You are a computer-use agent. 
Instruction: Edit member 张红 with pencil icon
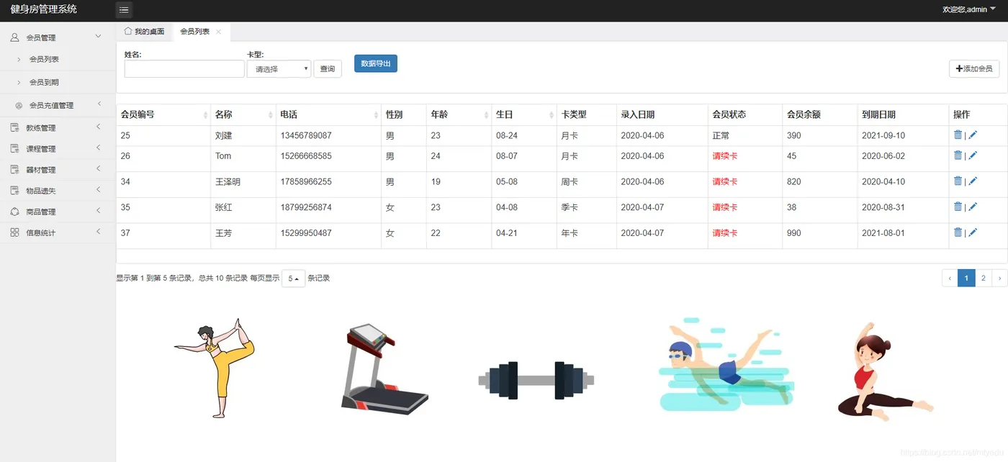pyautogui.click(x=973, y=207)
